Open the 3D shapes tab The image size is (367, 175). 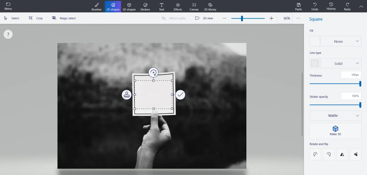[129, 7]
